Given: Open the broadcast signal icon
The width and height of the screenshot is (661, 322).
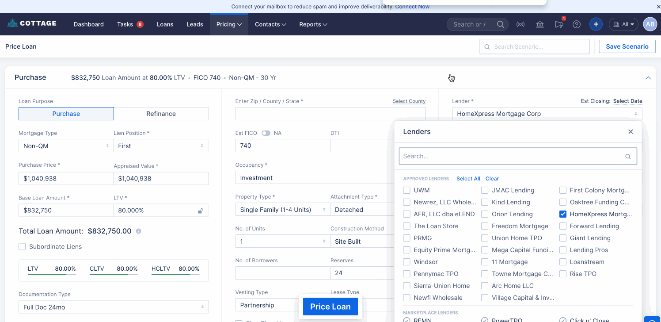Looking at the screenshot, I should click(x=520, y=24).
